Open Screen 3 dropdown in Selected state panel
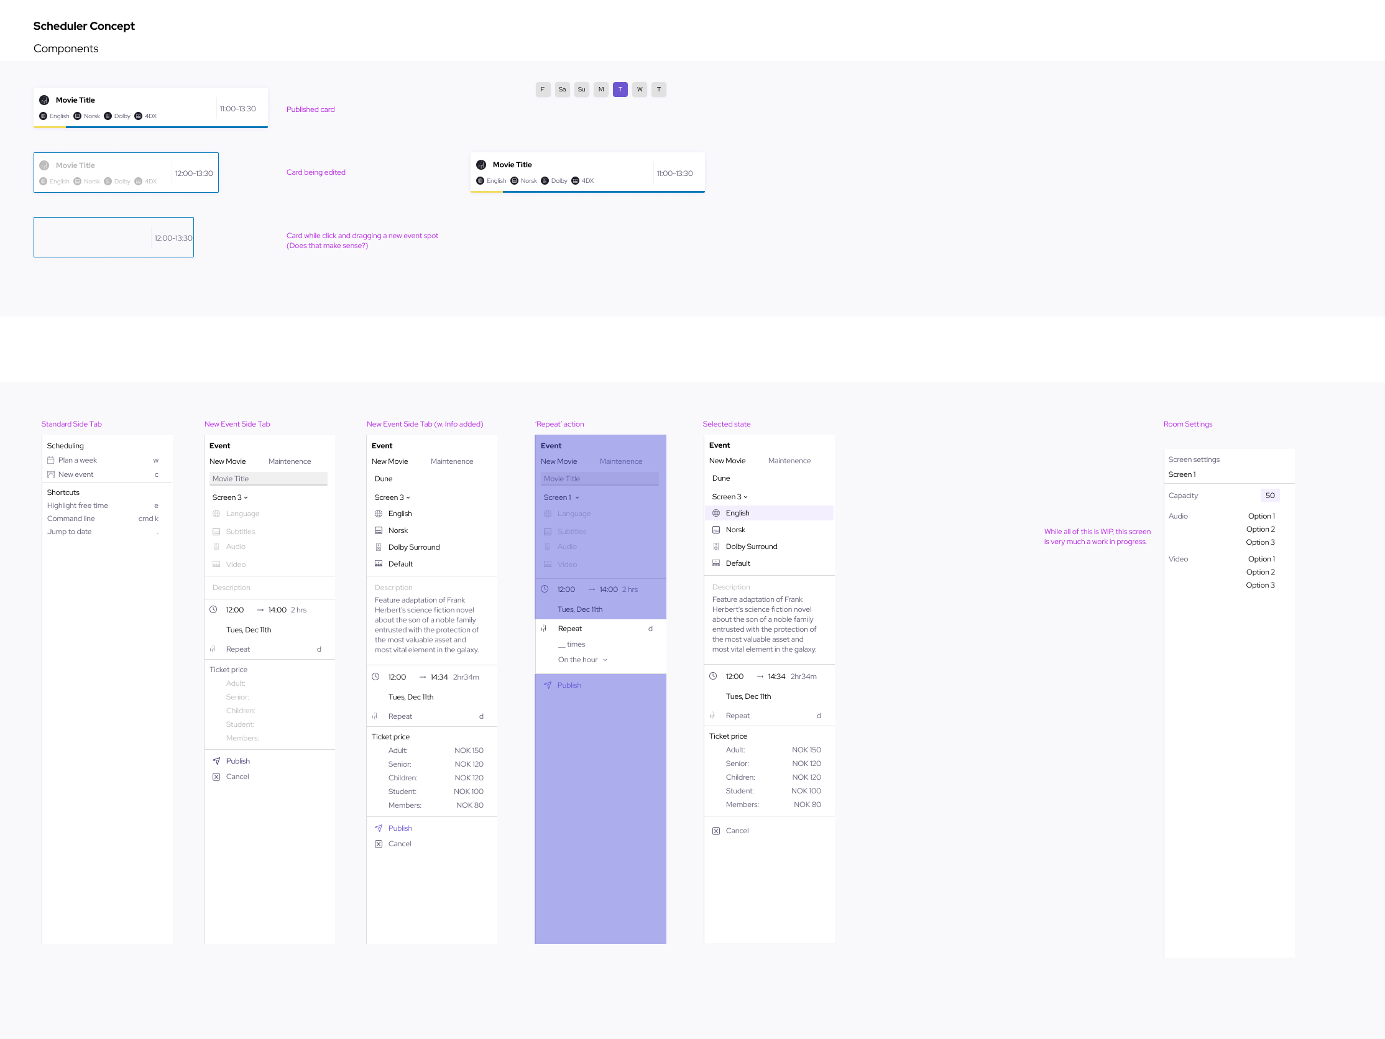The height and width of the screenshot is (1039, 1385). pos(729,497)
